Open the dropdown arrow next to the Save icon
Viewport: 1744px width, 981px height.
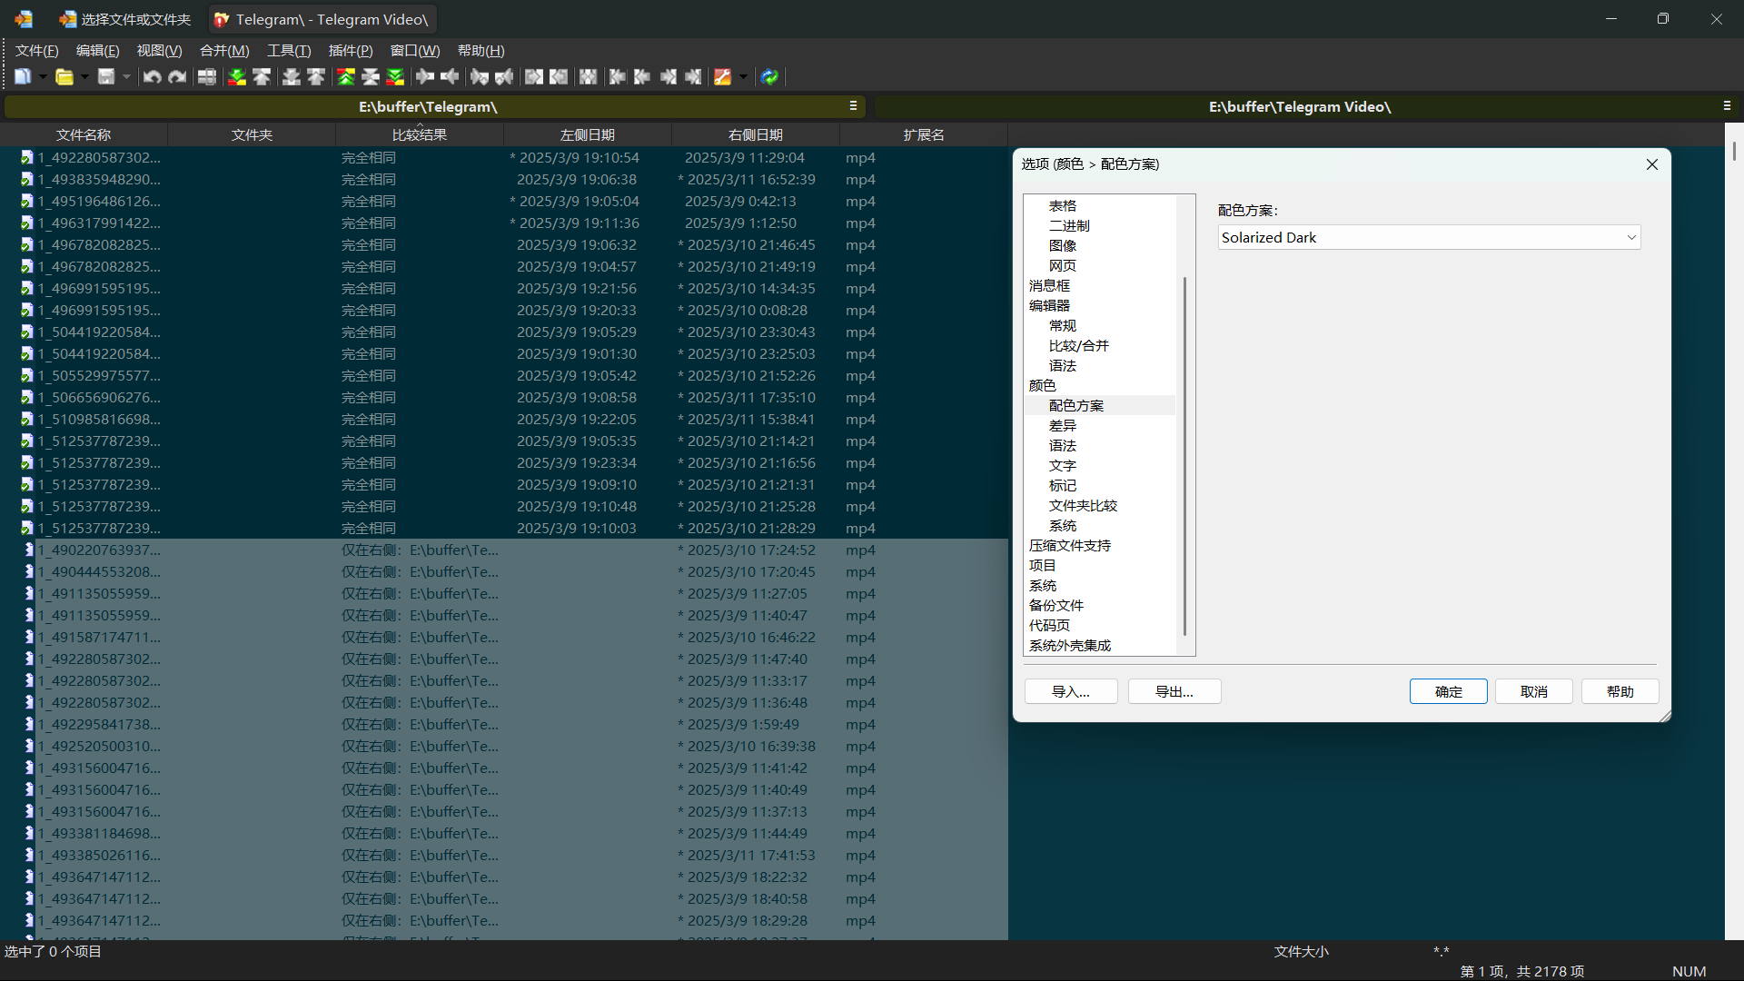point(125,76)
